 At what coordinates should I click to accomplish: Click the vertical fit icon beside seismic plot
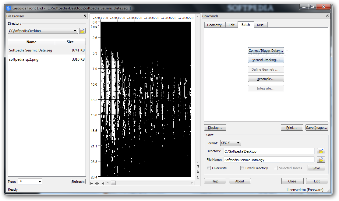tap(198, 167)
